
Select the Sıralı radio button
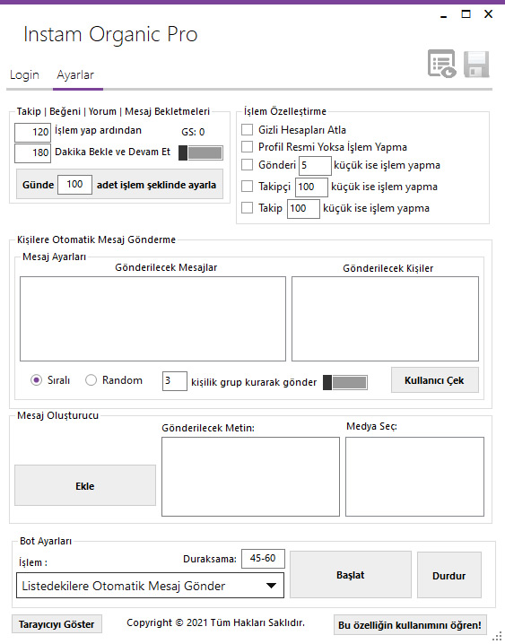pyautogui.click(x=36, y=380)
